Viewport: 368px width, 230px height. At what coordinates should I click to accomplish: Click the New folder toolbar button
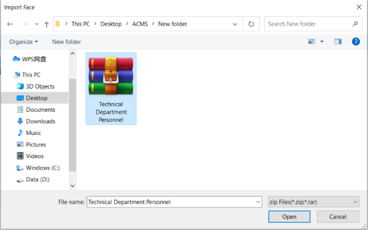tap(67, 42)
